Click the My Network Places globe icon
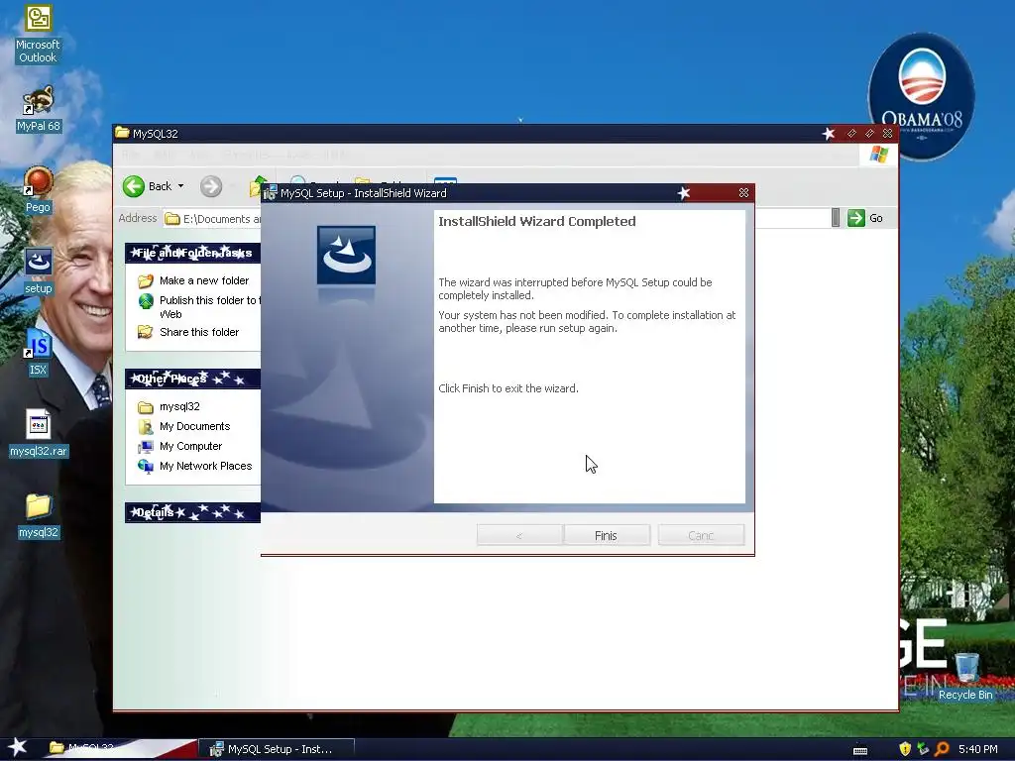1015x761 pixels. [146, 466]
